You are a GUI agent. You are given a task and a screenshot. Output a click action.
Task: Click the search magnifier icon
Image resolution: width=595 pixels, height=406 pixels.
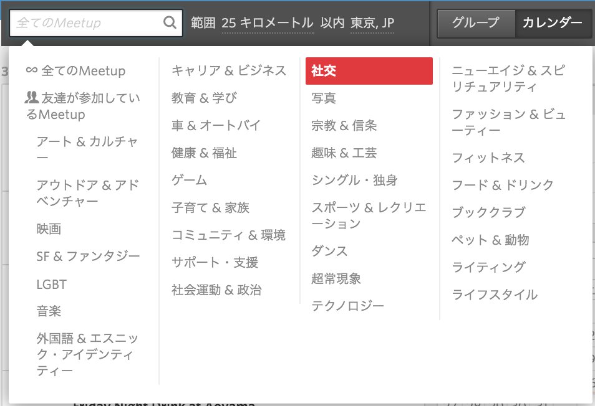pyautogui.click(x=170, y=22)
